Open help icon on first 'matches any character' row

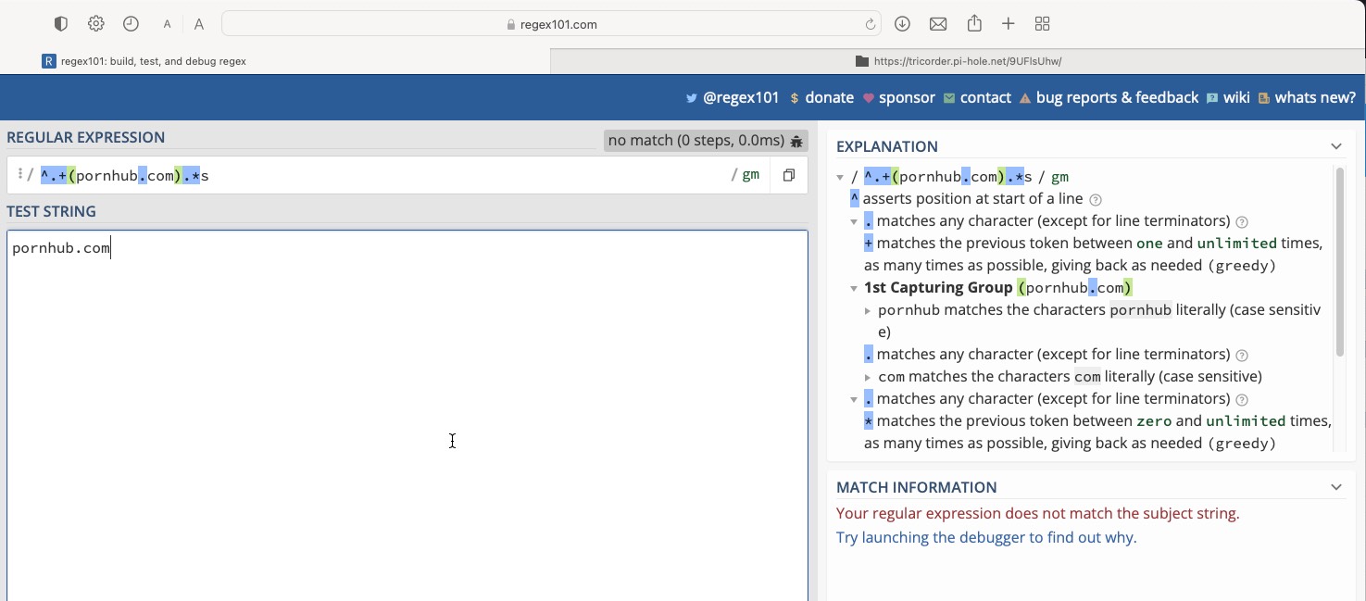pos(1242,221)
